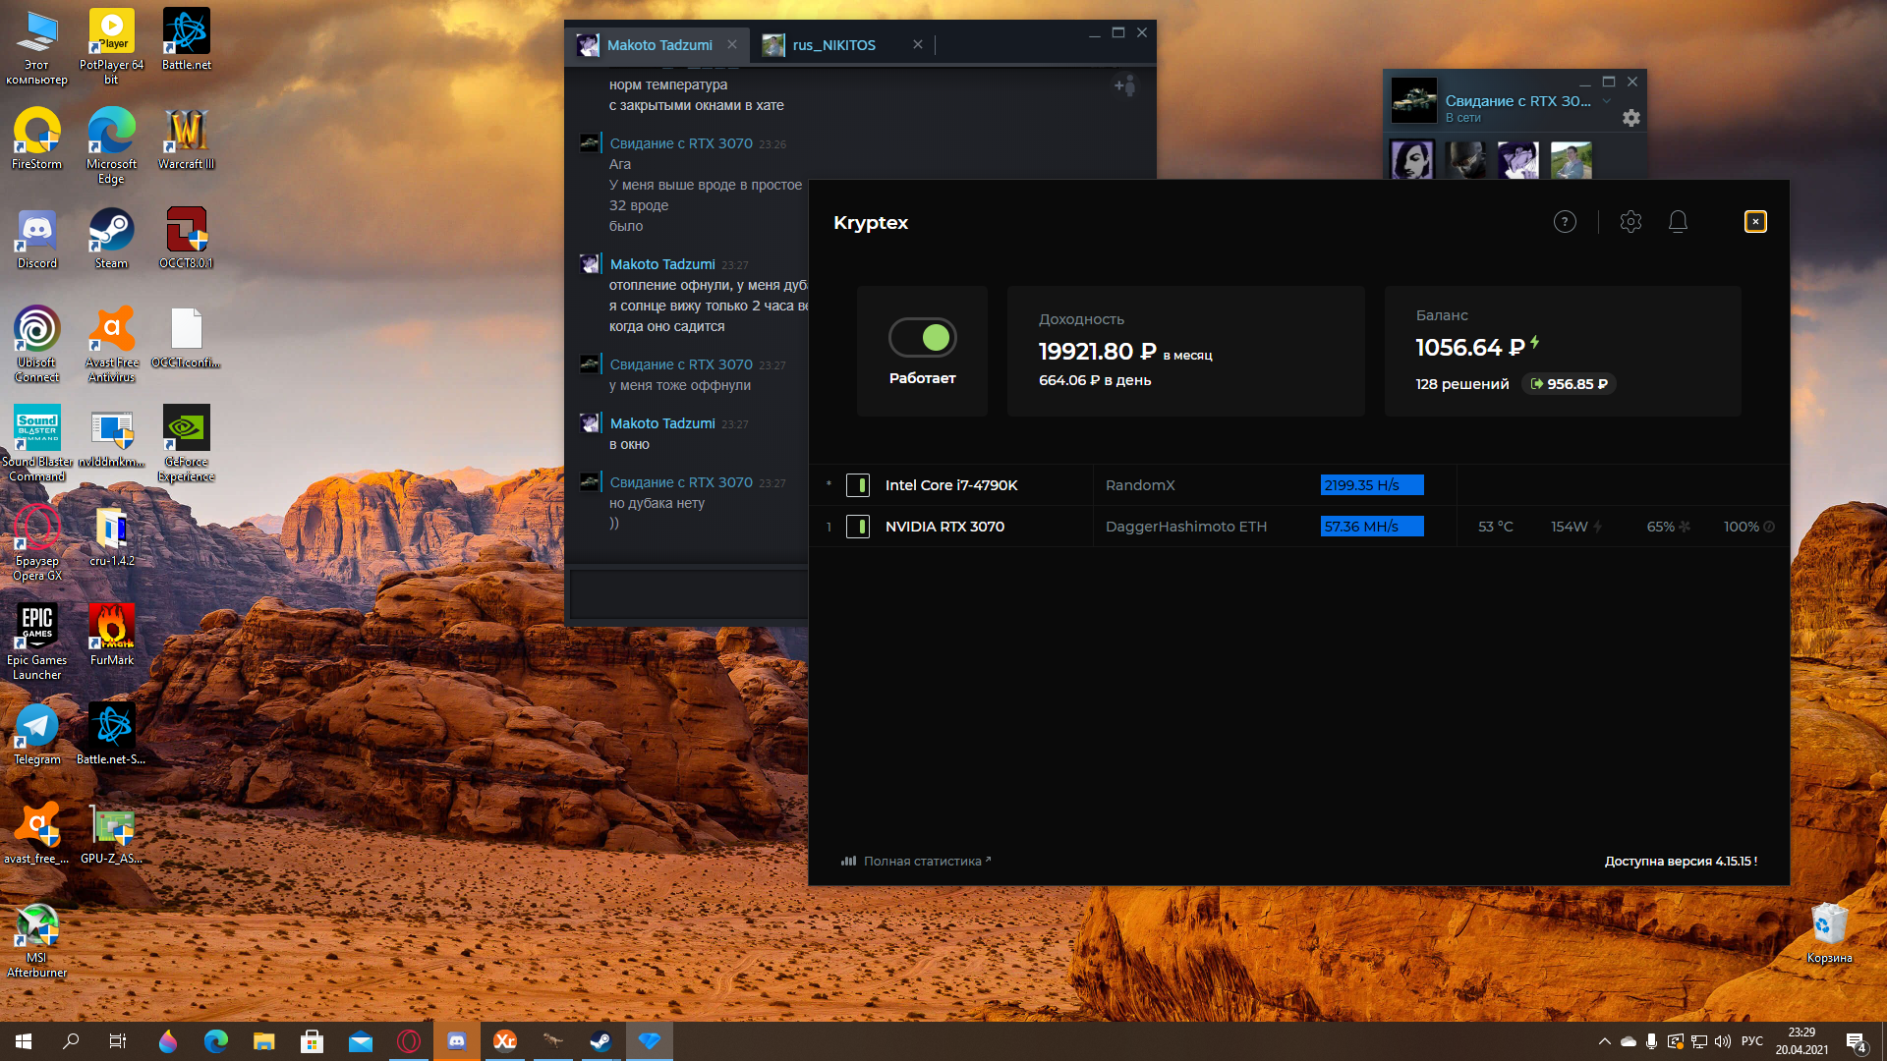Select Makoto Tadzumi chat tab
This screenshot has width=1887, height=1061.
coord(658,45)
